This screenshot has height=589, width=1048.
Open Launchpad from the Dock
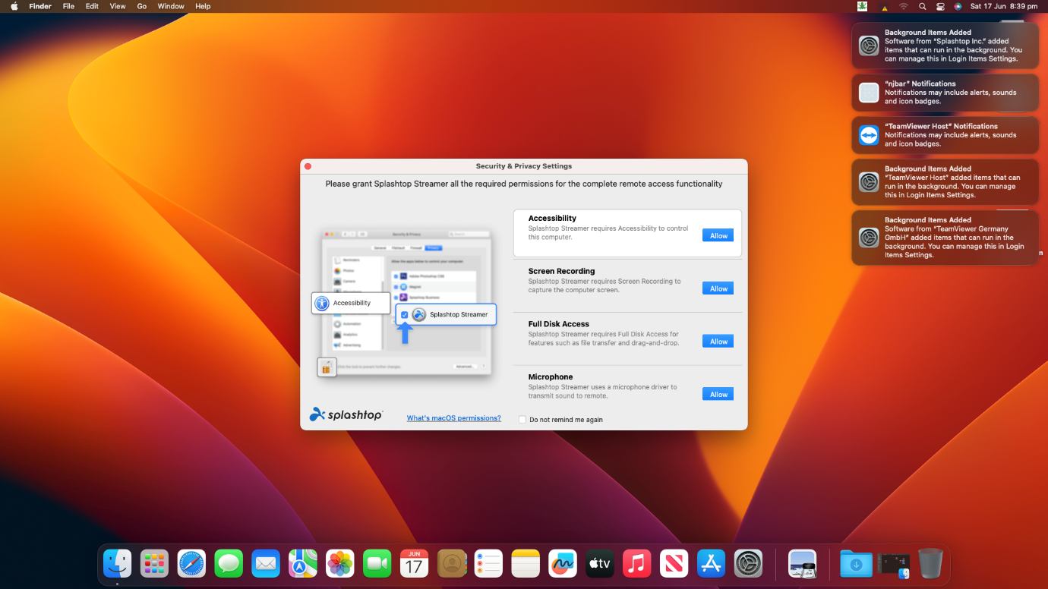154,563
